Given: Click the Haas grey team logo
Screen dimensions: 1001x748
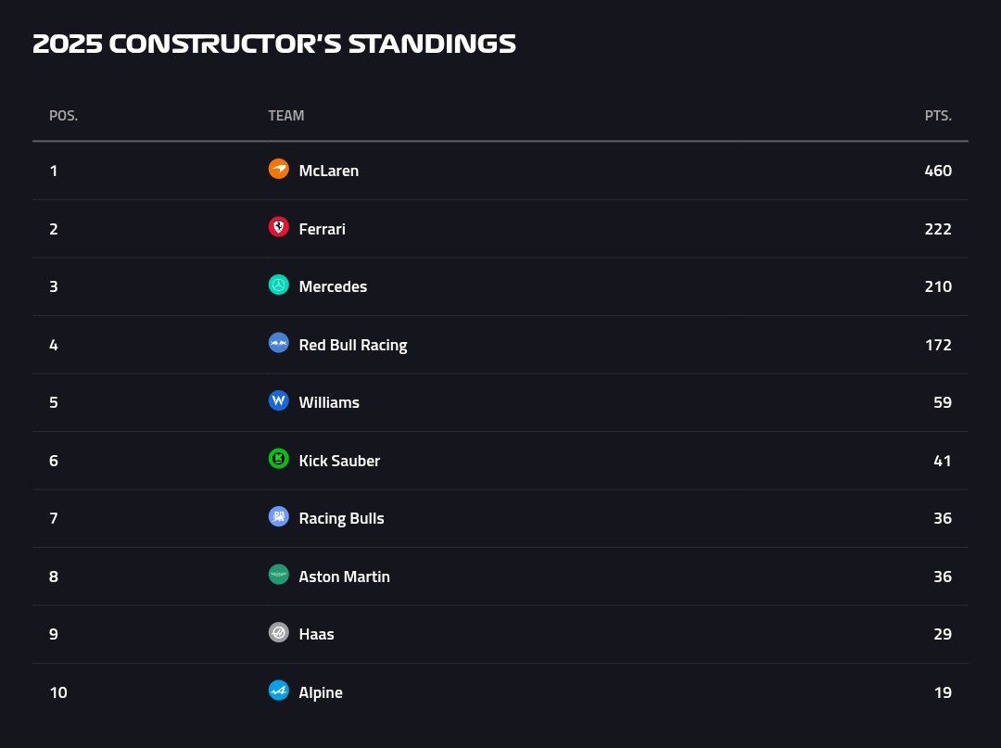Looking at the screenshot, I should (x=278, y=632).
